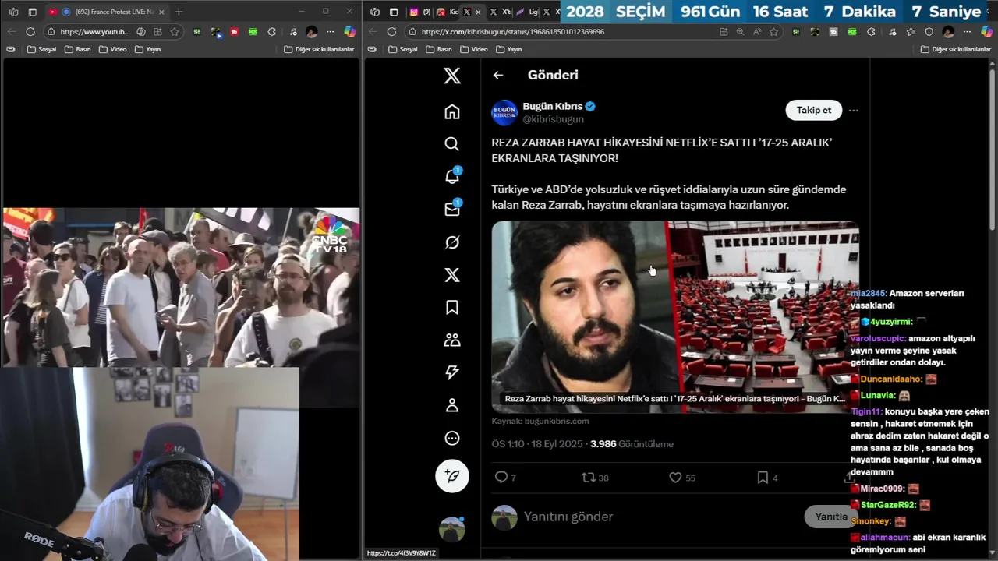Open the extensions puzzle icon in the left browser

click(x=271, y=32)
